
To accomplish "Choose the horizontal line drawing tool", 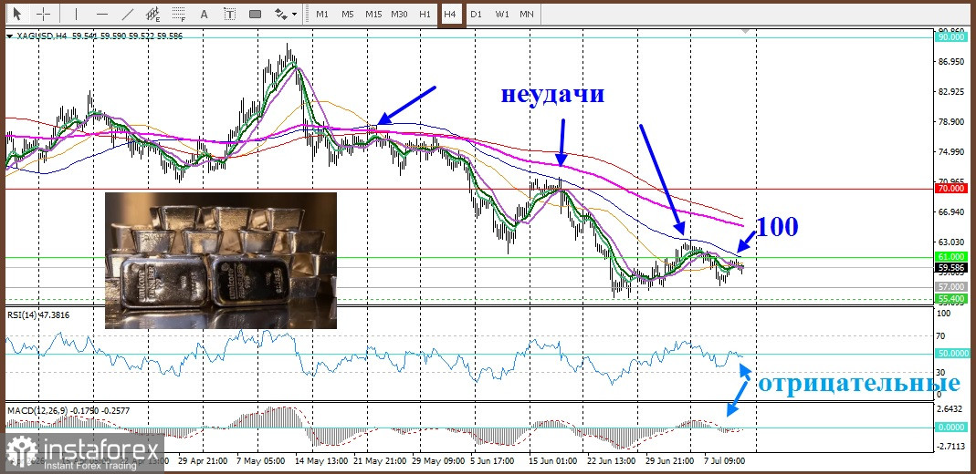I will (102, 13).
